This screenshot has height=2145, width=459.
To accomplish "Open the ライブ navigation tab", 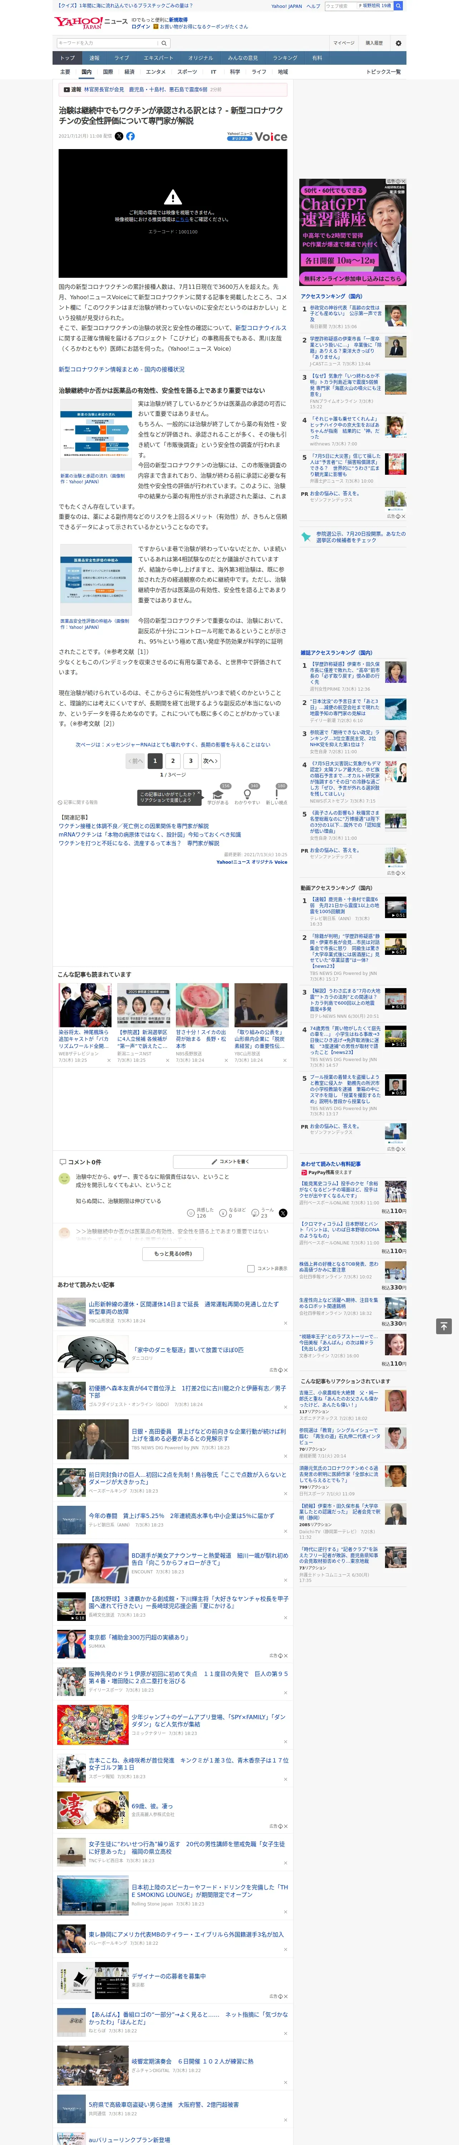I will point(122,58).
